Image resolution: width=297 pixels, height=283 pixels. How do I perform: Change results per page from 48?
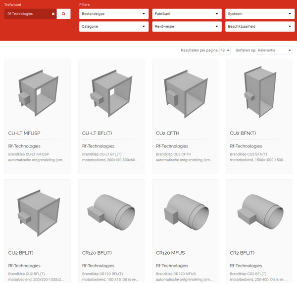pyautogui.click(x=225, y=50)
